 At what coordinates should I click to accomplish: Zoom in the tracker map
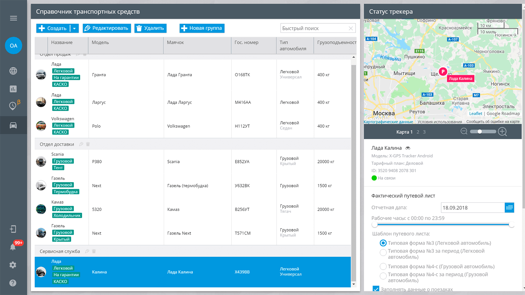tap(502, 132)
